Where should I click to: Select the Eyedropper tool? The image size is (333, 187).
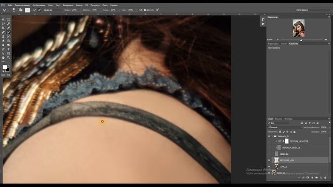point(8,28)
